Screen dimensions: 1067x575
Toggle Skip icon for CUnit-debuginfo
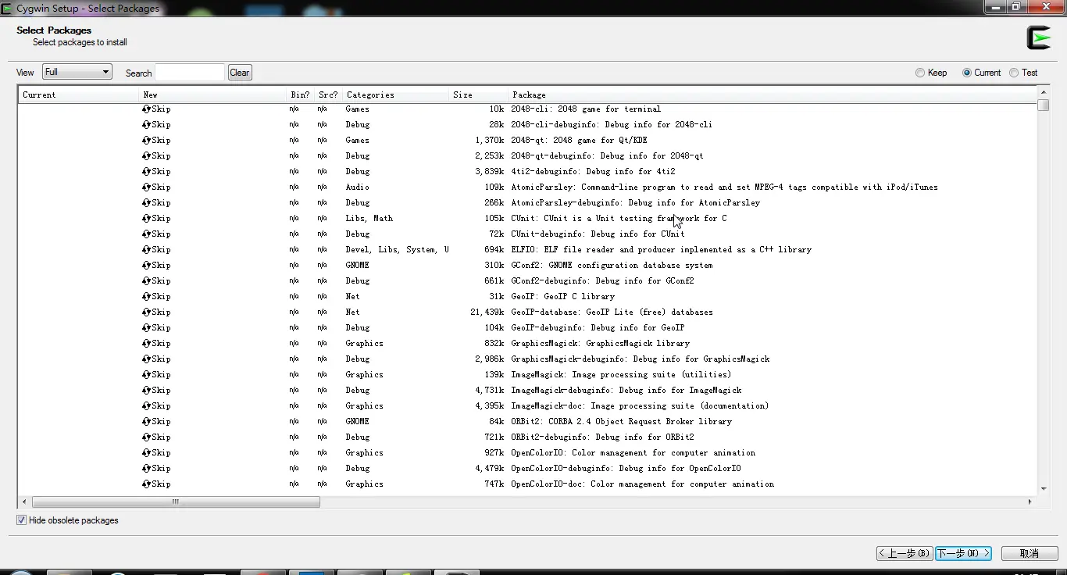[x=146, y=234]
